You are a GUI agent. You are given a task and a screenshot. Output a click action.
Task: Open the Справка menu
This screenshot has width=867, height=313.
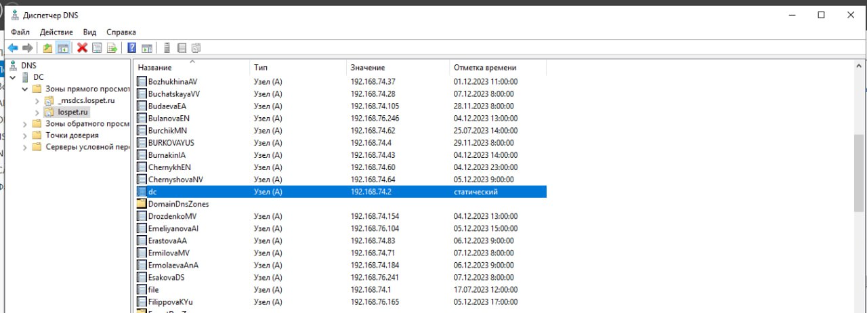121,32
